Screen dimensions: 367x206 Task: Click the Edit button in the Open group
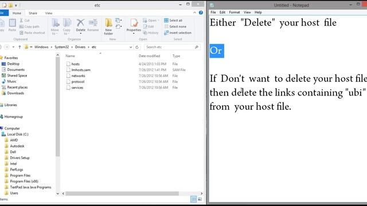tap(149, 27)
